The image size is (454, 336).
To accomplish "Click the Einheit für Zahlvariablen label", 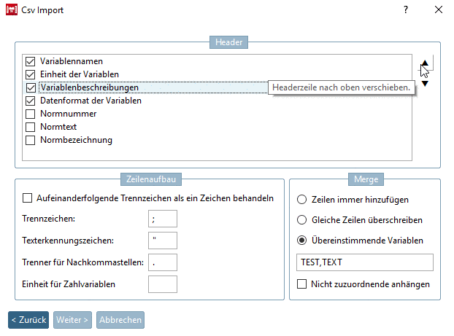I will [69, 284].
